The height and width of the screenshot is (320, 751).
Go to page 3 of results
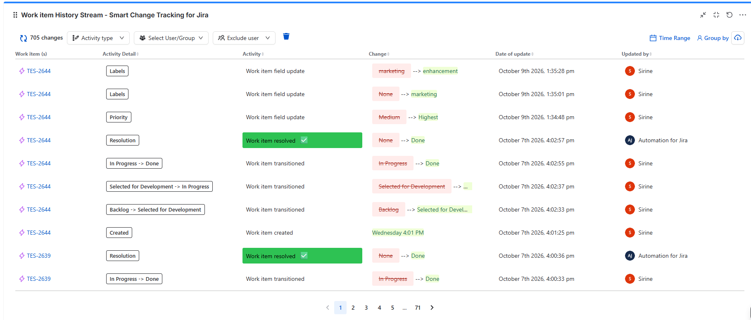pyautogui.click(x=366, y=308)
